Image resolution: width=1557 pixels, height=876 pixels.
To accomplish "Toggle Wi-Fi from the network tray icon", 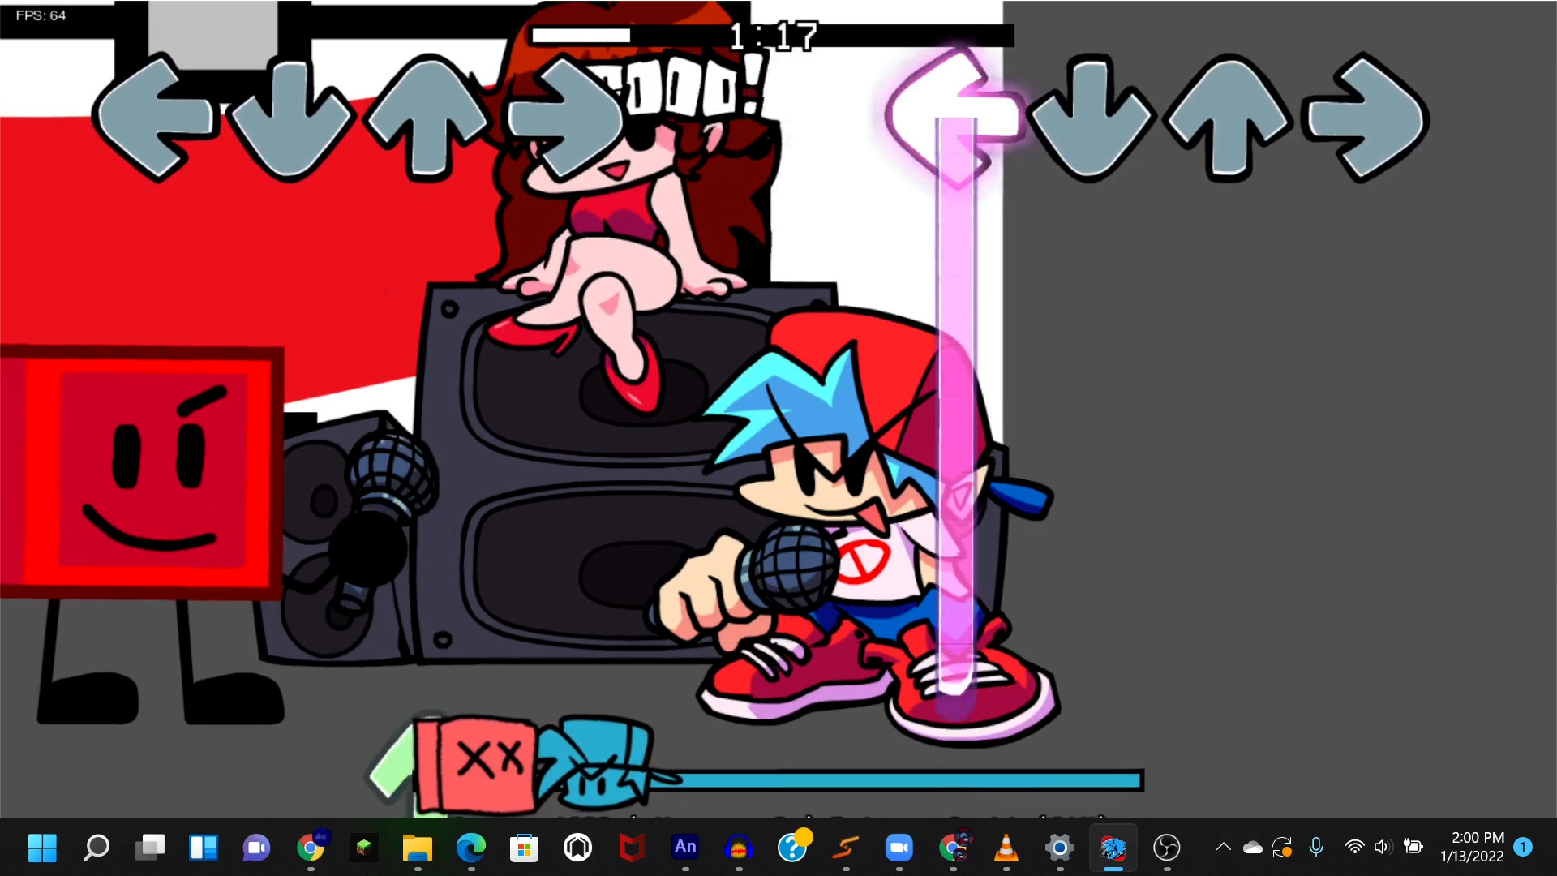I will [x=1353, y=847].
